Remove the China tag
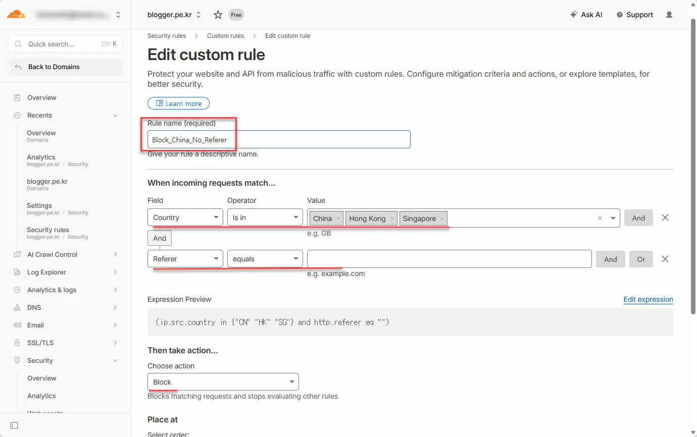Screen dimensions: 697x437 pos(338,219)
